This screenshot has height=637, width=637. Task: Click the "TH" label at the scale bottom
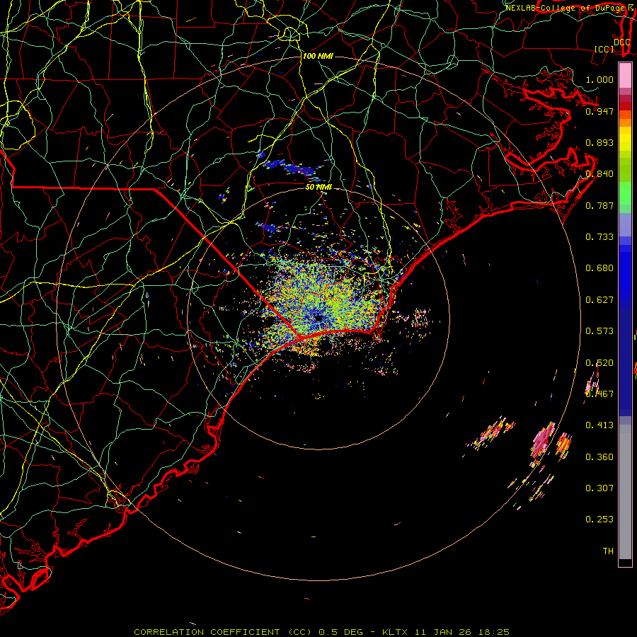608,551
